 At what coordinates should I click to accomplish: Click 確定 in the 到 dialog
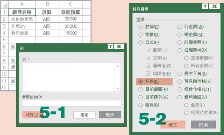(84, 115)
